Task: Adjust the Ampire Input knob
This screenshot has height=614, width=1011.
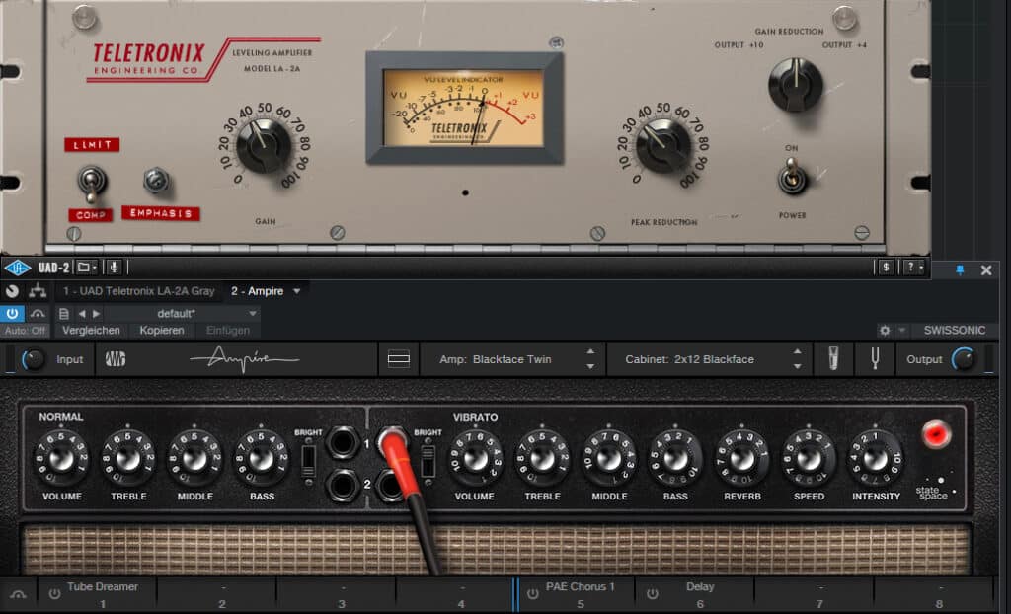Action: pyautogui.click(x=34, y=360)
